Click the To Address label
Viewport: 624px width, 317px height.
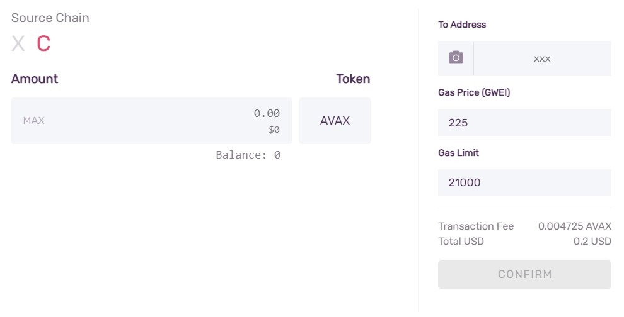point(462,25)
